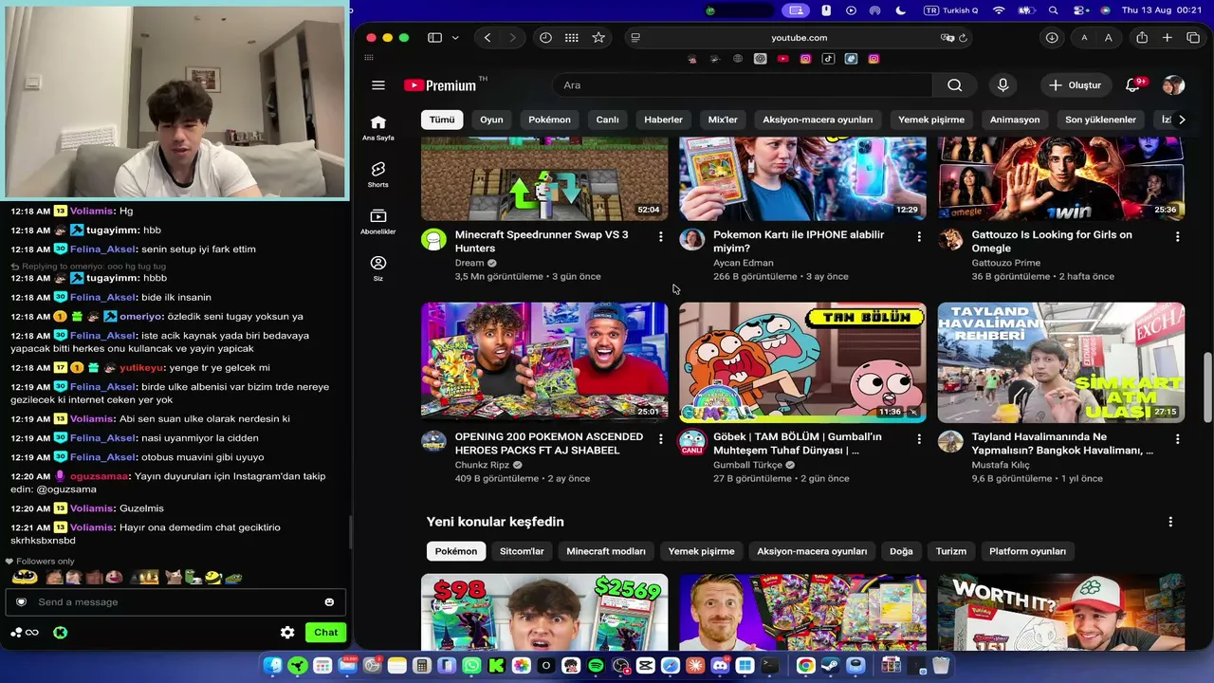This screenshot has height=683, width=1214.
Task: Click the YouTube search magnifier button
Action: click(x=954, y=85)
